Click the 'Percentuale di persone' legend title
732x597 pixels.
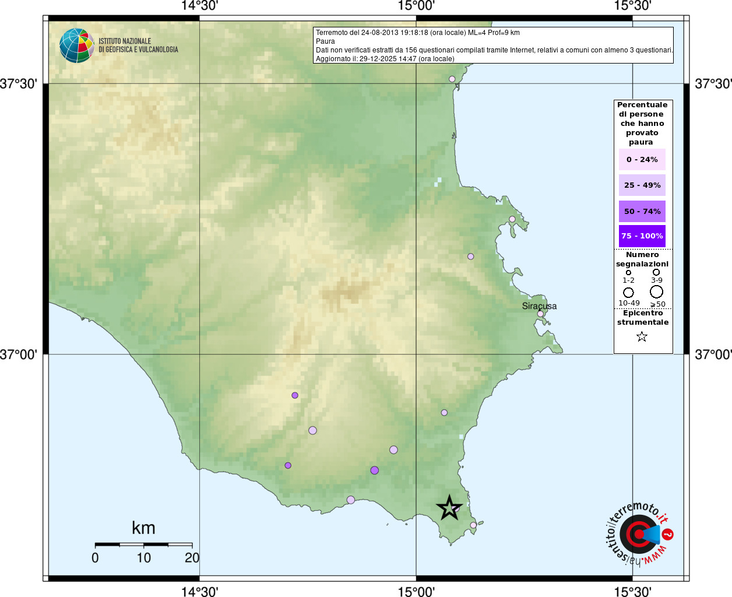click(x=642, y=124)
